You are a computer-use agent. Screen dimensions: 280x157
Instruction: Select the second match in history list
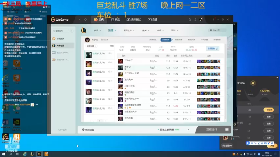click(99, 64)
